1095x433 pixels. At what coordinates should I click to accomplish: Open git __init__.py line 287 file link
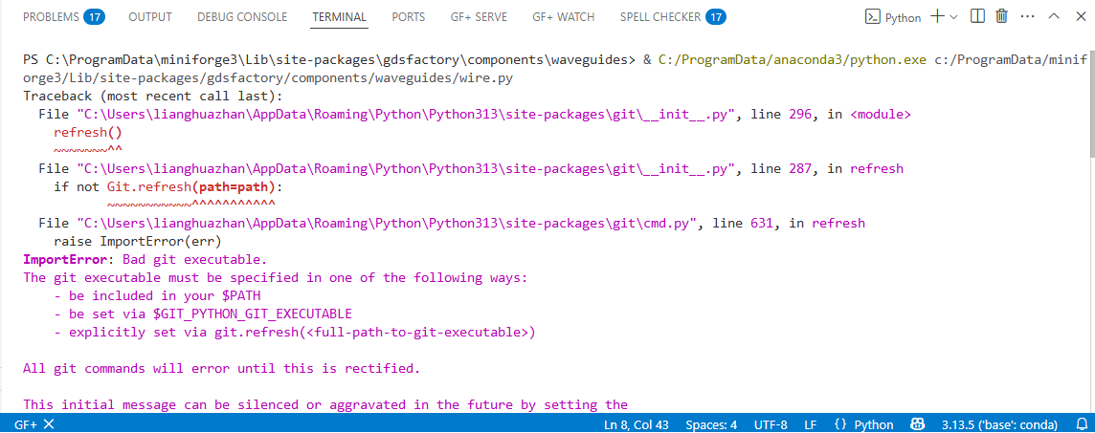tap(406, 169)
